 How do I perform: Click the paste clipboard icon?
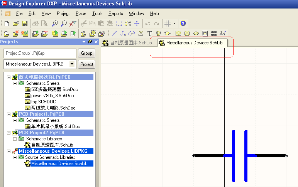pos(101,24)
